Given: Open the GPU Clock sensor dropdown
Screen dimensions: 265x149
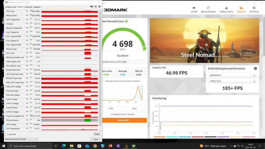Looking at the screenshot, I should point(27,11).
